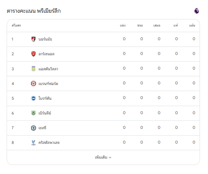Click the Crystal Palace club crest
Screen dimensions: 208x174
coord(33,143)
